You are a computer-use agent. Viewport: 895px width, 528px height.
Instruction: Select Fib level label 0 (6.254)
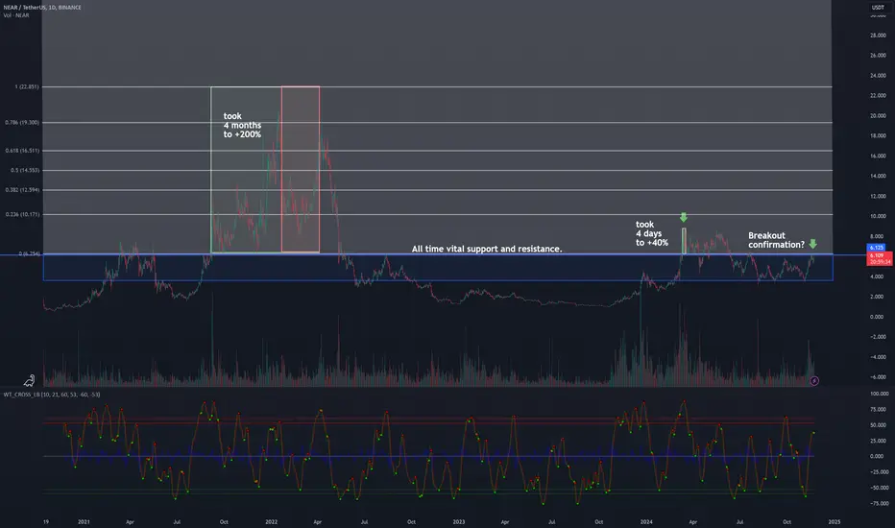pyautogui.click(x=29, y=254)
